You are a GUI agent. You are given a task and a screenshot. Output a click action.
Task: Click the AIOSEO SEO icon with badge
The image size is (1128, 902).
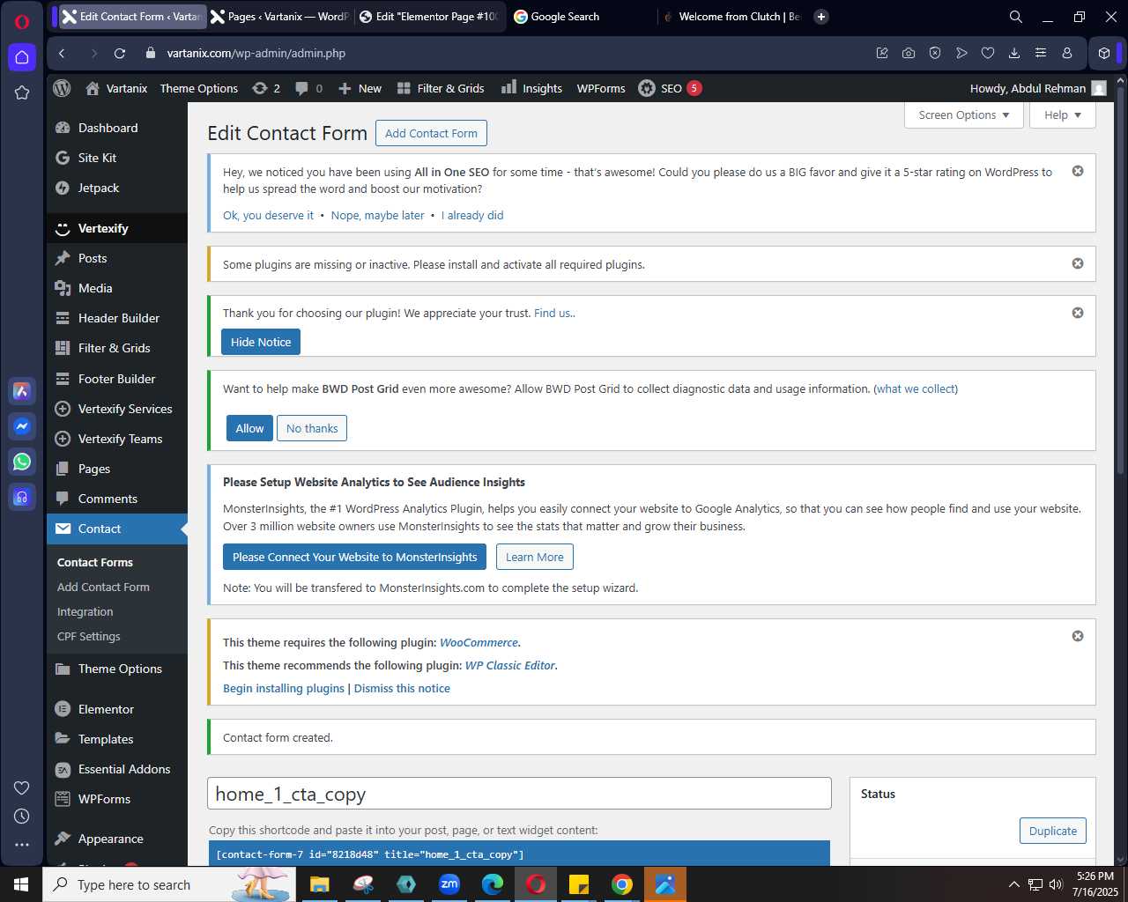670,88
